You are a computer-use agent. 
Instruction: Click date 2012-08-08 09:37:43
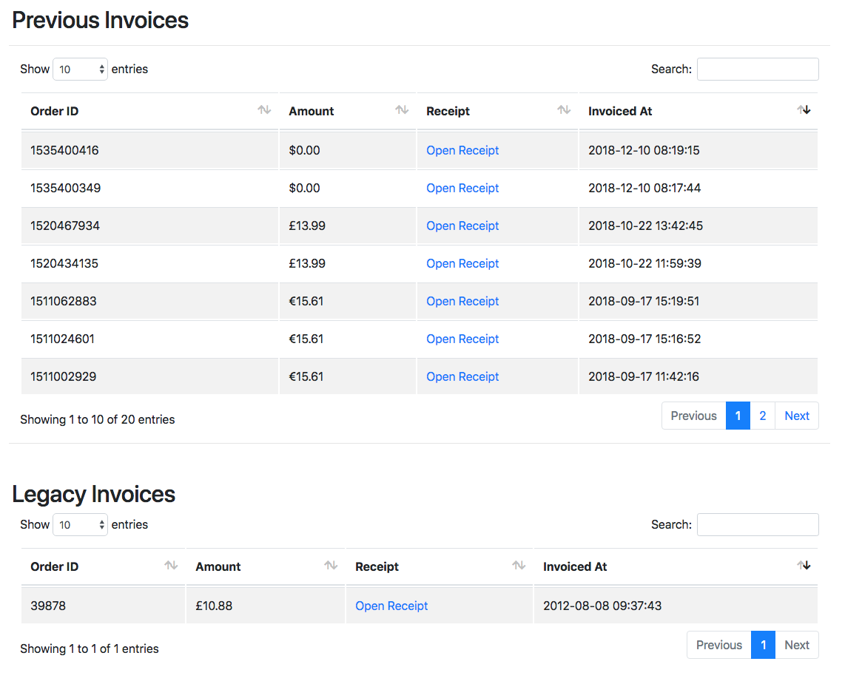coord(602,606)
